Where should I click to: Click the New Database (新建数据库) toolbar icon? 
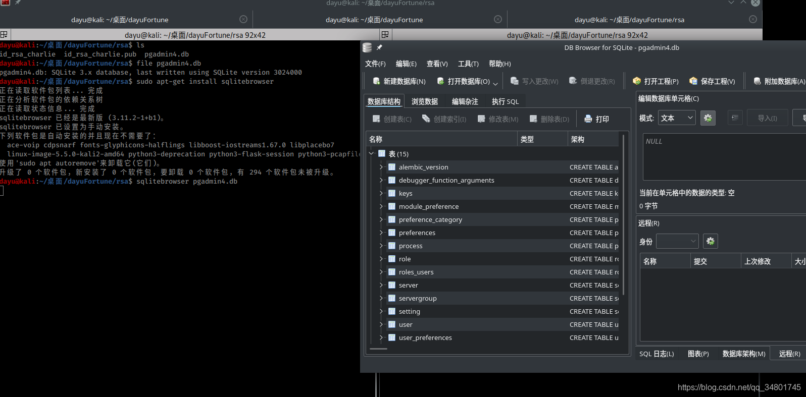(x=377, y=81)
